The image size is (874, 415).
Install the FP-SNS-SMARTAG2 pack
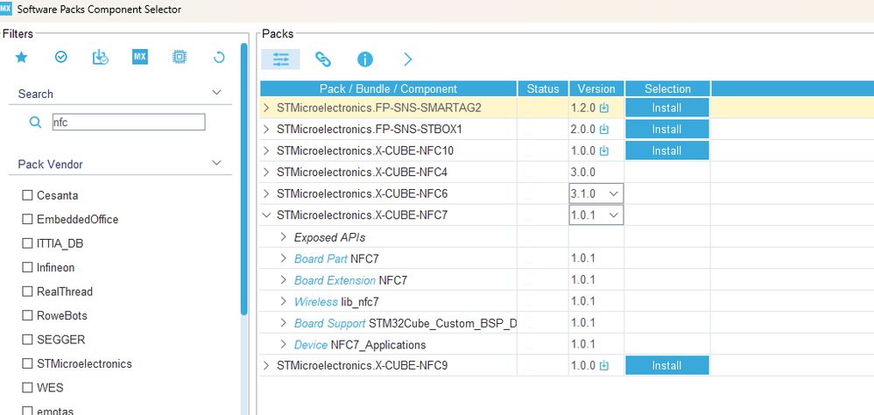coord(667,108)
